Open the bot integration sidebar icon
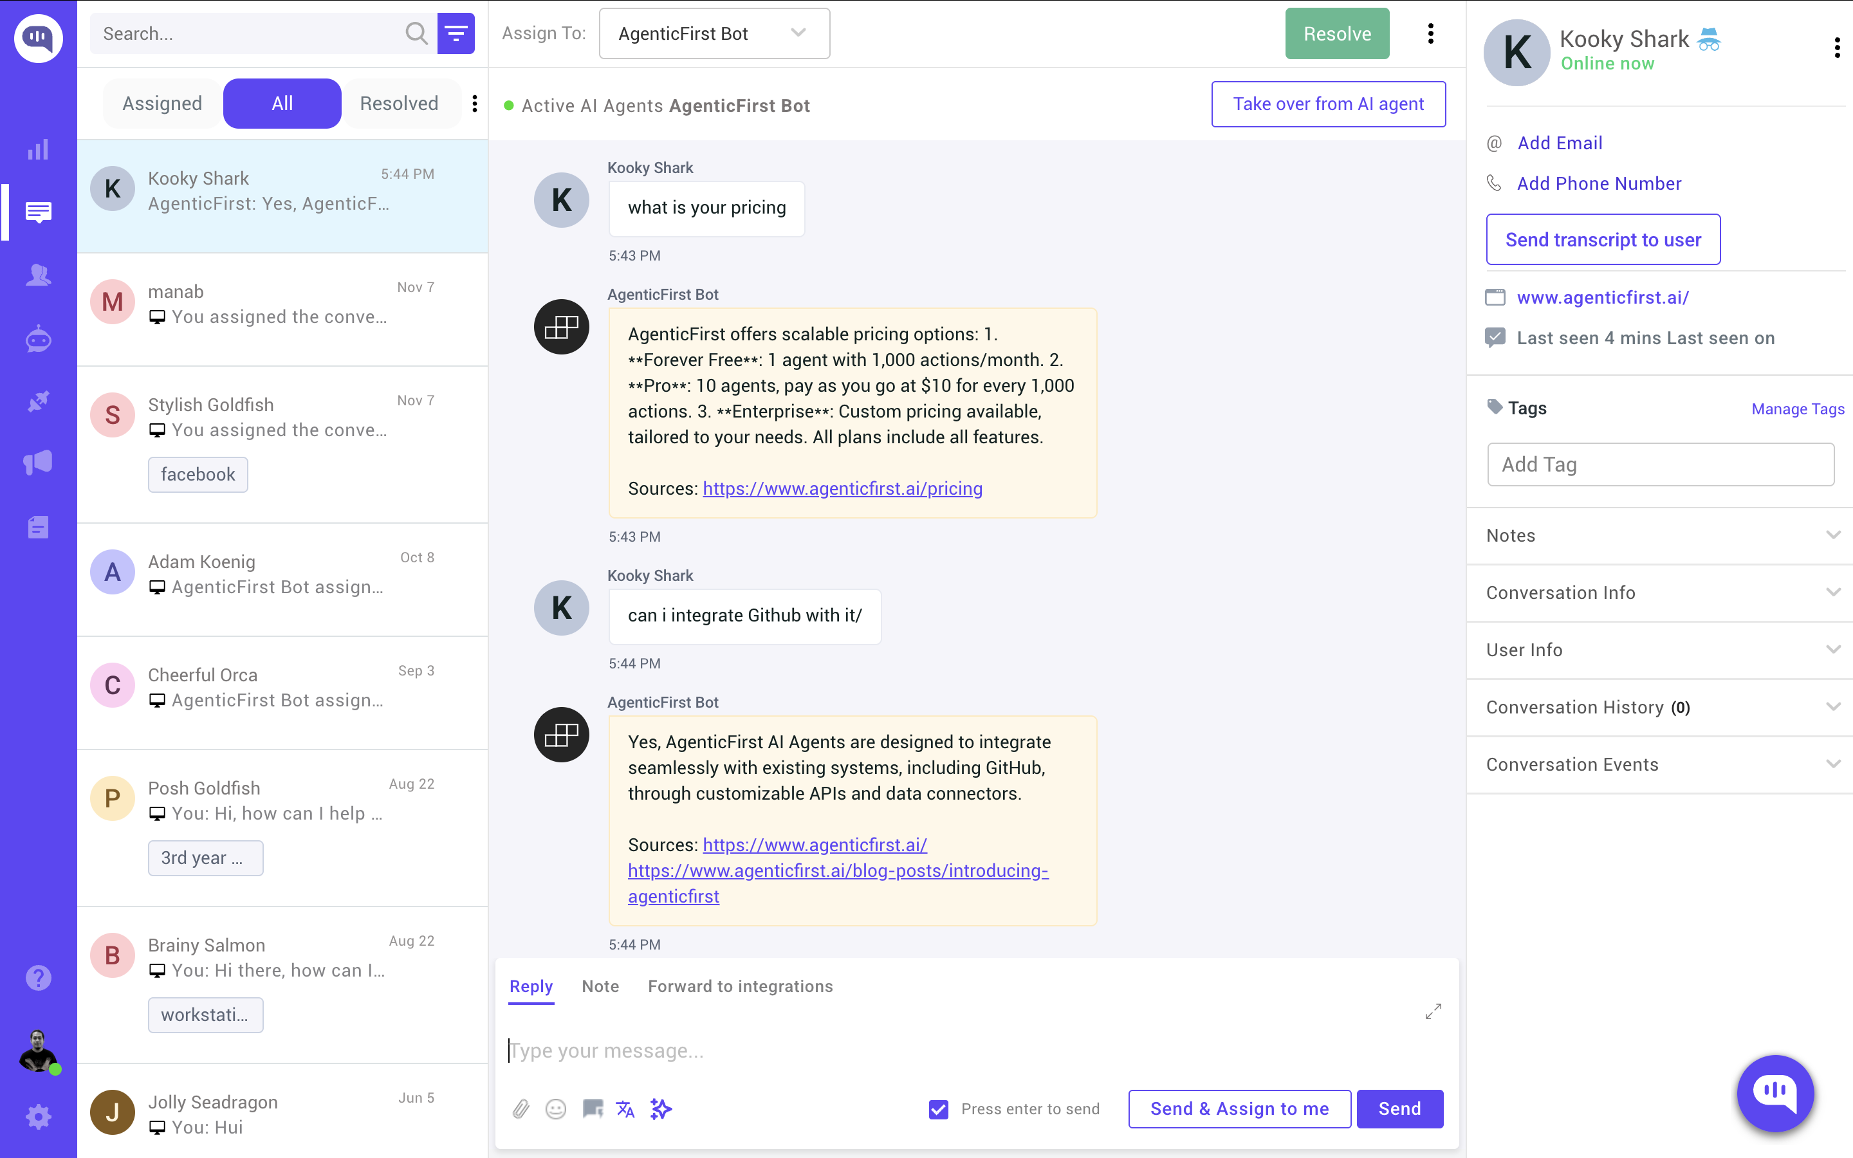The image size is (1853, 1158). tap(39, 338)
